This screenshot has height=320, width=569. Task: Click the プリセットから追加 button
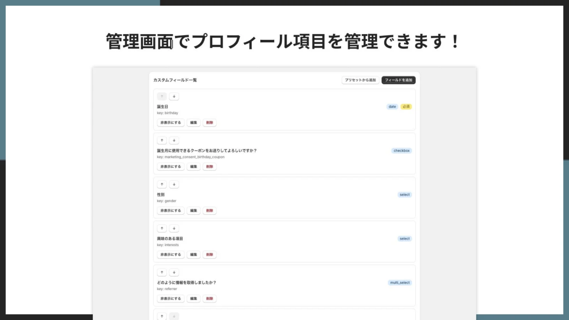click(360, 80)
